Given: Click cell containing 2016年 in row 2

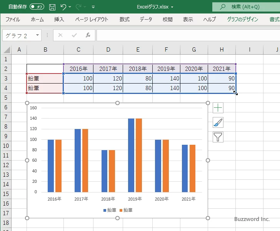Looking at the screenshot, I should pos(78,69).
